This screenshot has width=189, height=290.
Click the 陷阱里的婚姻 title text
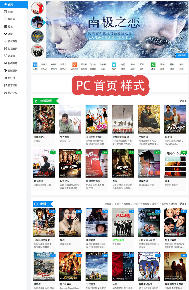click(x=93, y=181)
